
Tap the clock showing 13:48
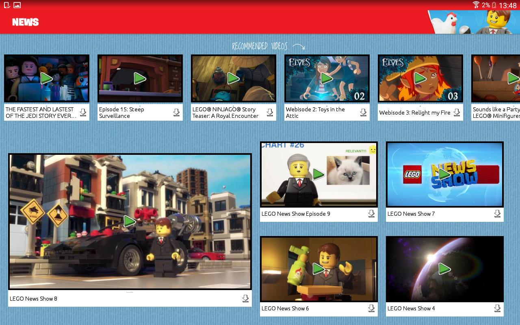tap(508, 5)
